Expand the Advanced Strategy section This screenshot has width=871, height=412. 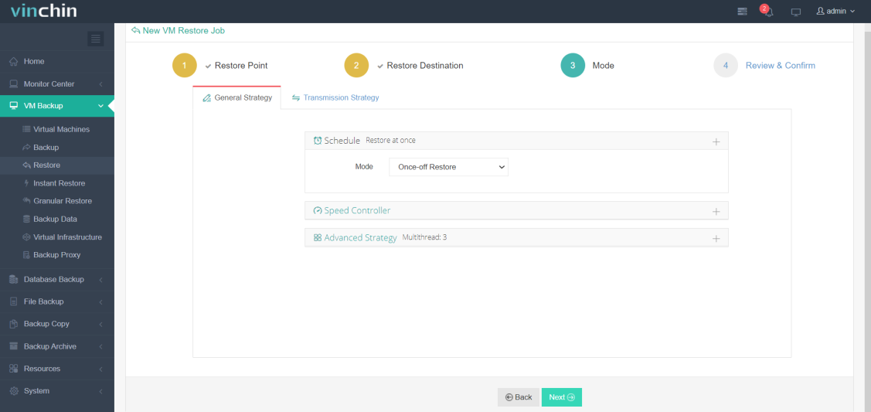coord(716,238)
